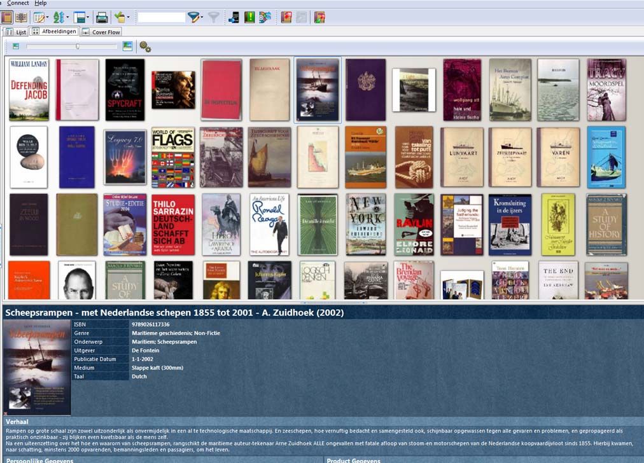Click the ISBN value 9789026117336
This screenshot has height=463, width=644.
(151, 324)
